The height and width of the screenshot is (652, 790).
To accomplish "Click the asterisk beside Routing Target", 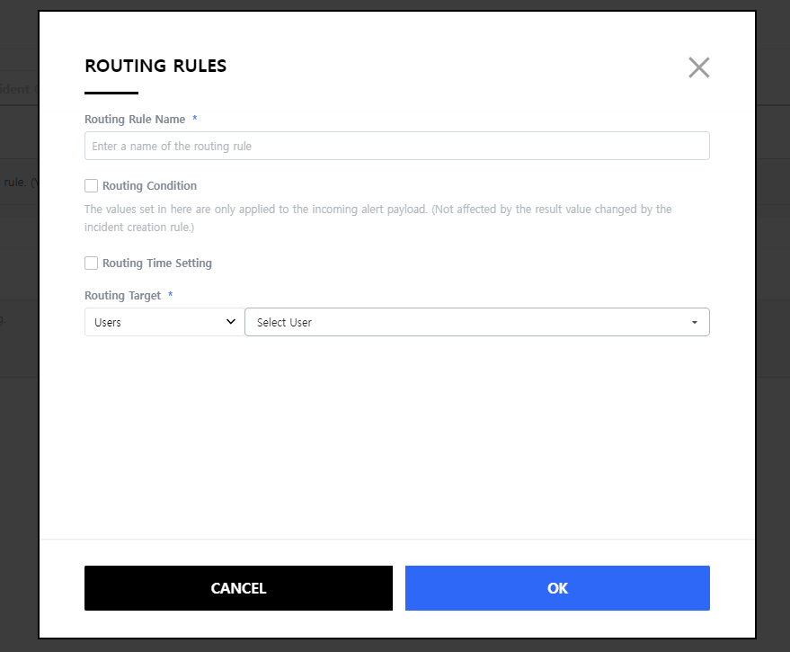I will click(171, 295).
